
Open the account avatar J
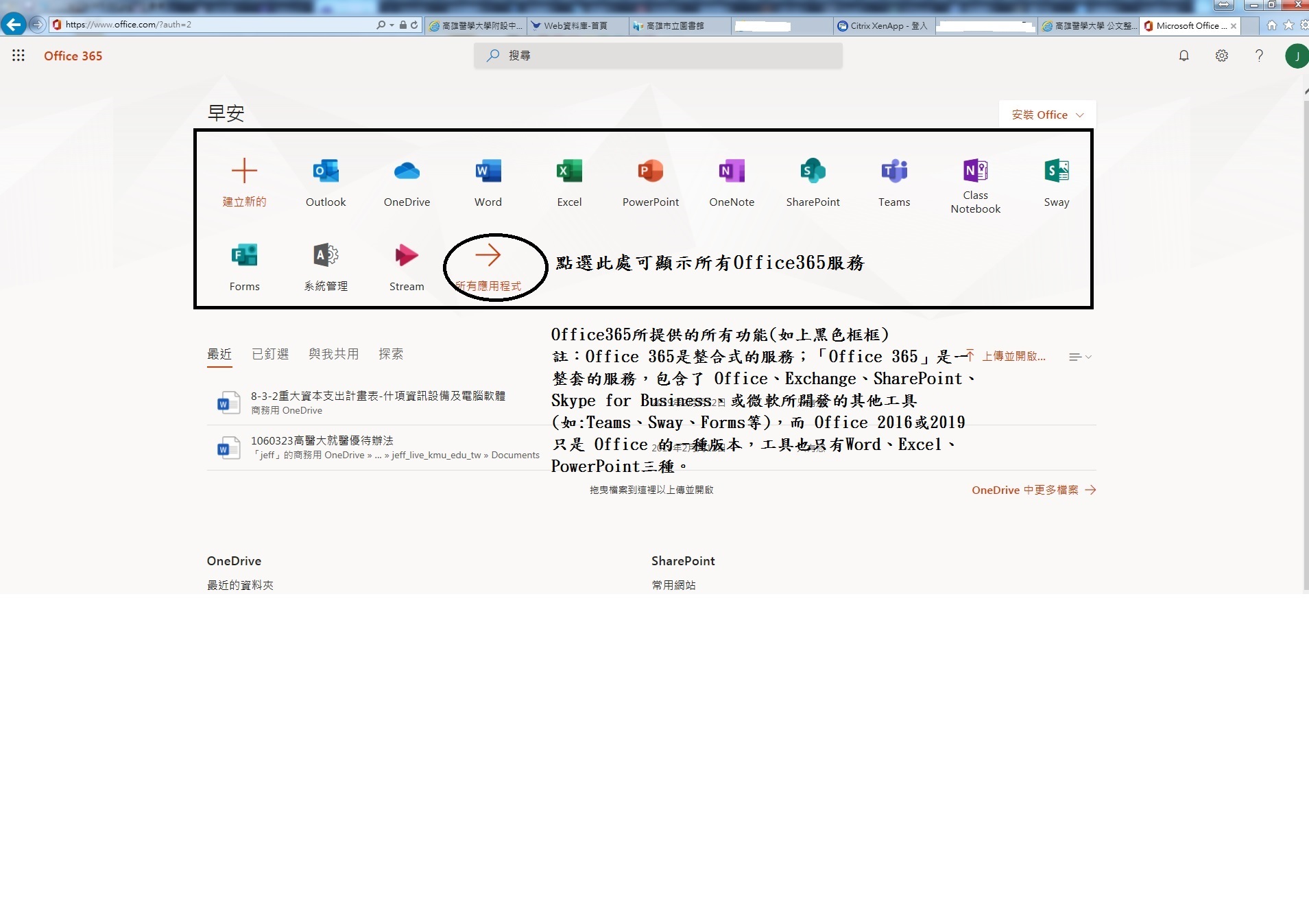[1296, 56]
